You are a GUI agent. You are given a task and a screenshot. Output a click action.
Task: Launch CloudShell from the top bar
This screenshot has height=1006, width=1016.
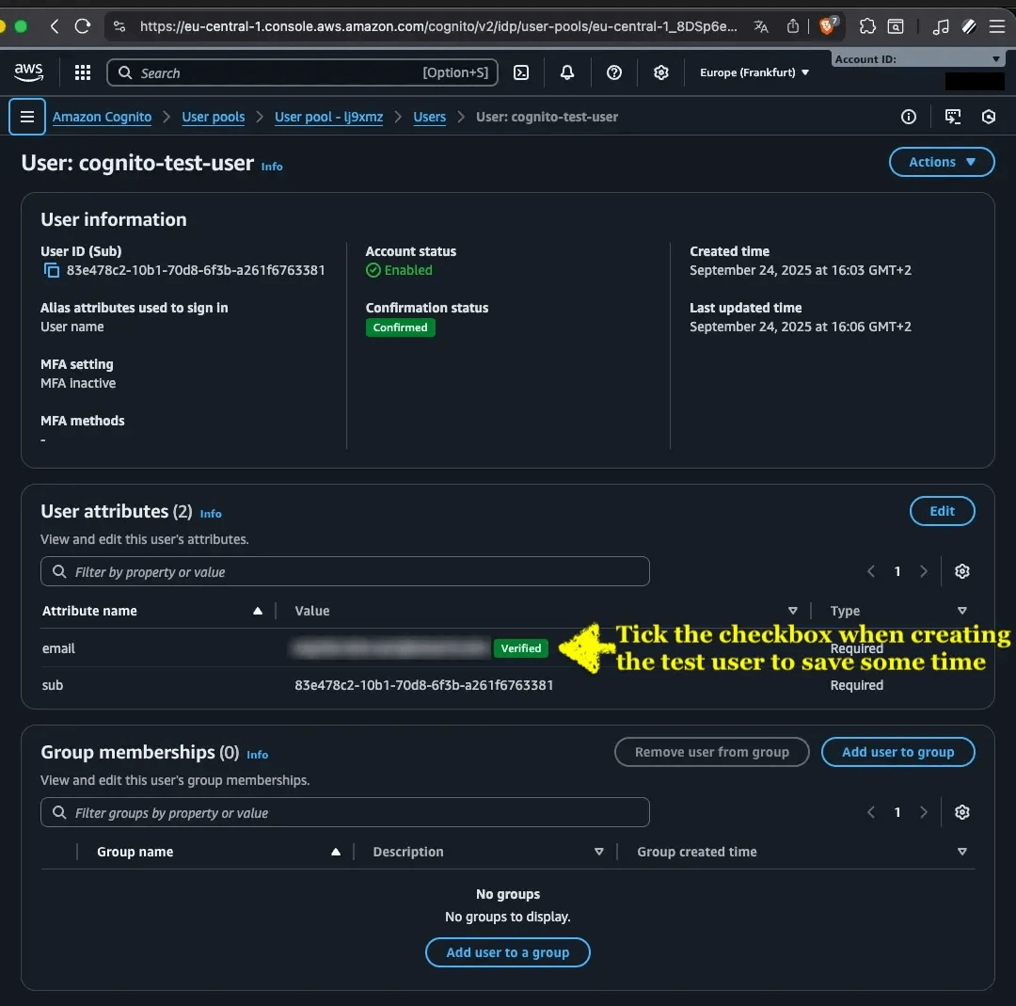(521, 72)
